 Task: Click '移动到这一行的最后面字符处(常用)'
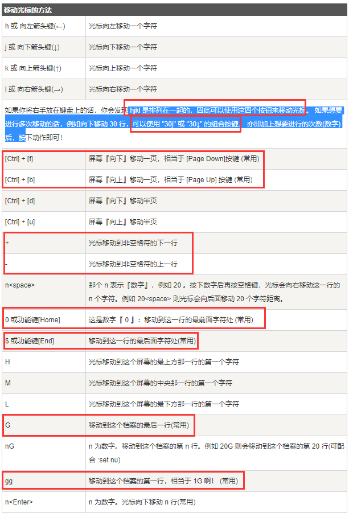142,340
